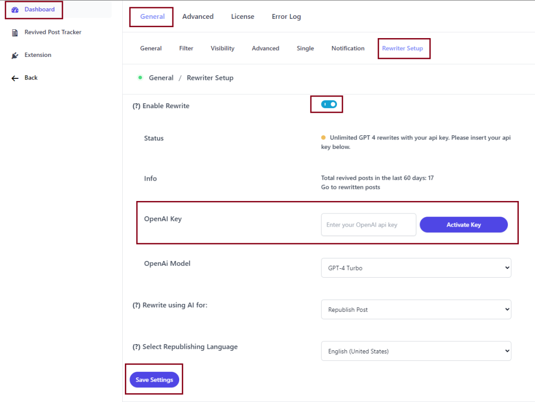Click the orange status indicator dot
Image resolution: width=535 pixels, height=402 pixels.
click(x=323, y=138)
